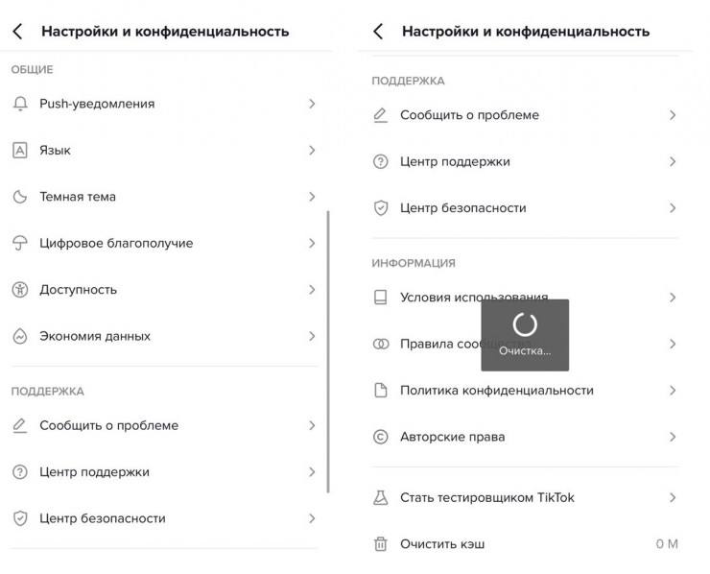Click the vertical scrollbar in the settings list
Screen dimensions: 710x574
coord(328,350)
